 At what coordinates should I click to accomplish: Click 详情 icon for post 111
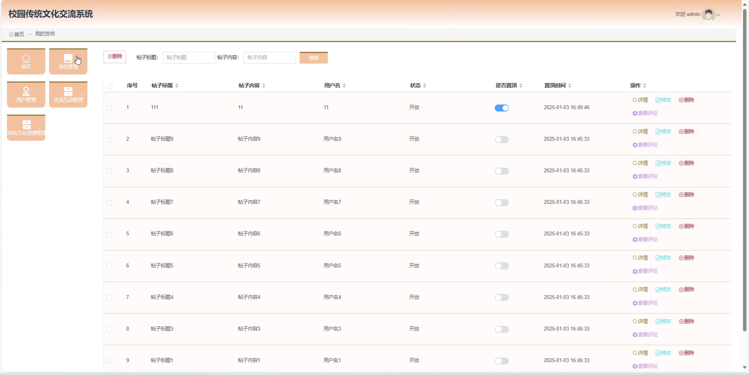point(640,100)
